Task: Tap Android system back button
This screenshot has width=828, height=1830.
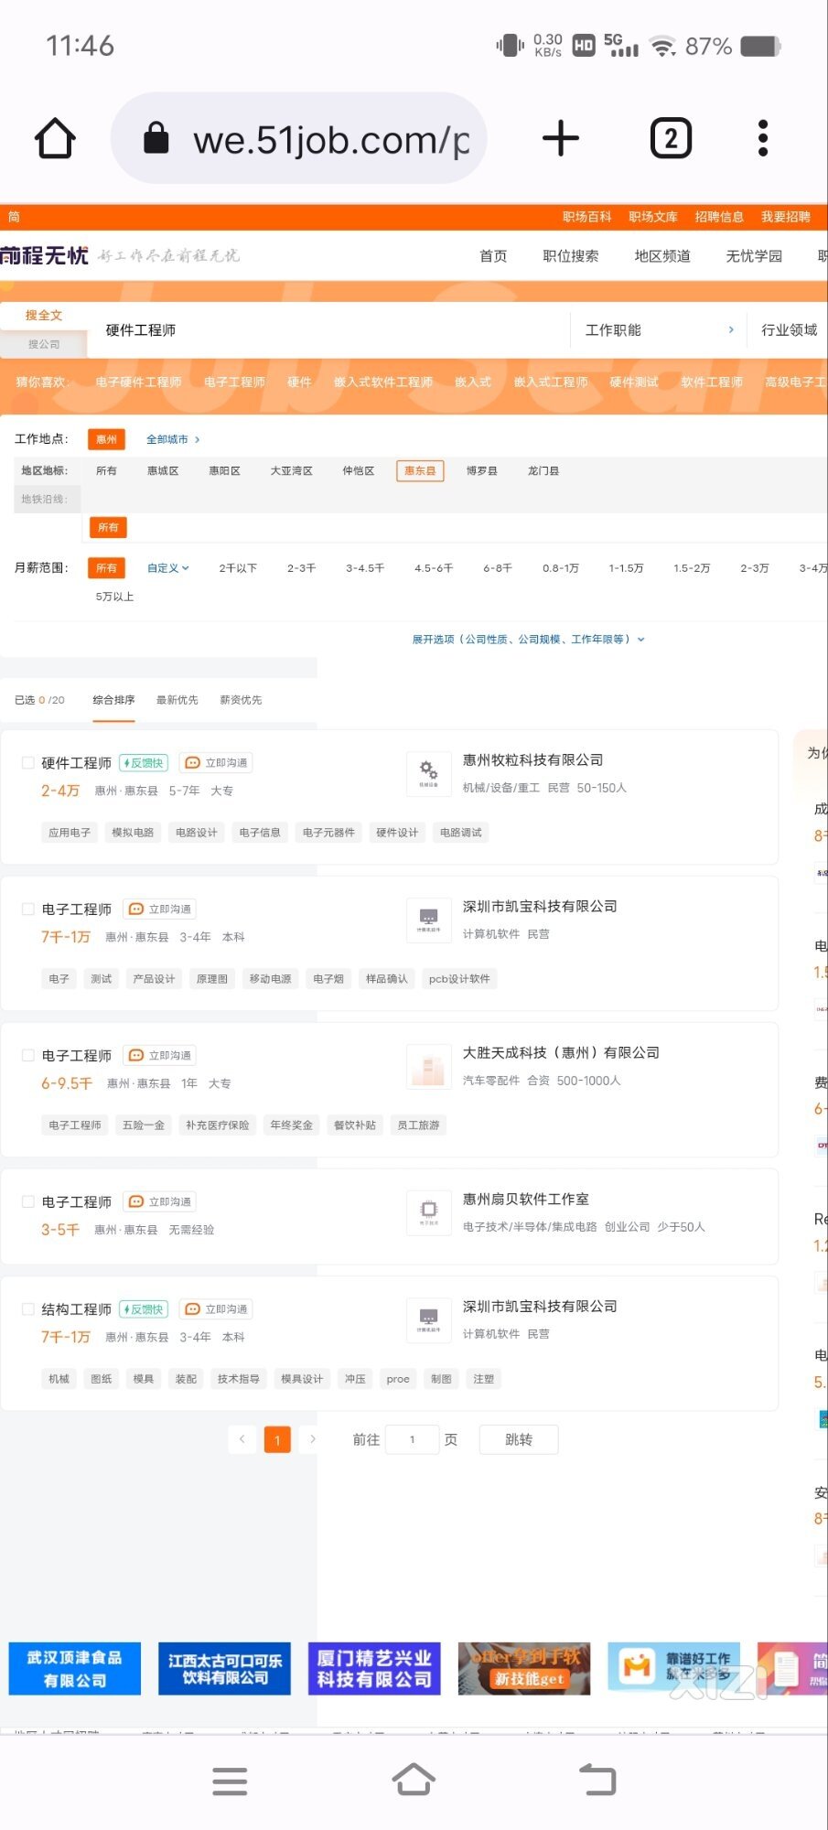Action: (598, 1781)
